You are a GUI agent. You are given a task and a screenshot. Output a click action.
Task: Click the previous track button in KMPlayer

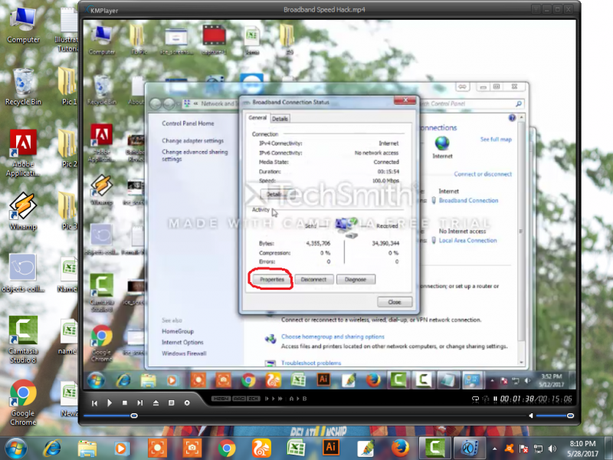click(94, 403)
